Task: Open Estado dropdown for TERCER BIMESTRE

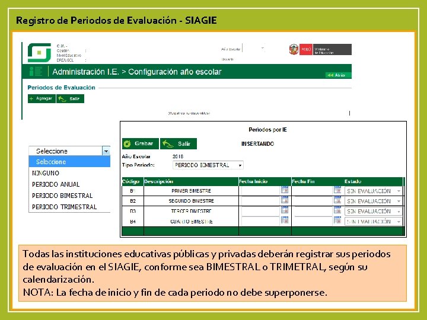Action: tap(373, 211)
